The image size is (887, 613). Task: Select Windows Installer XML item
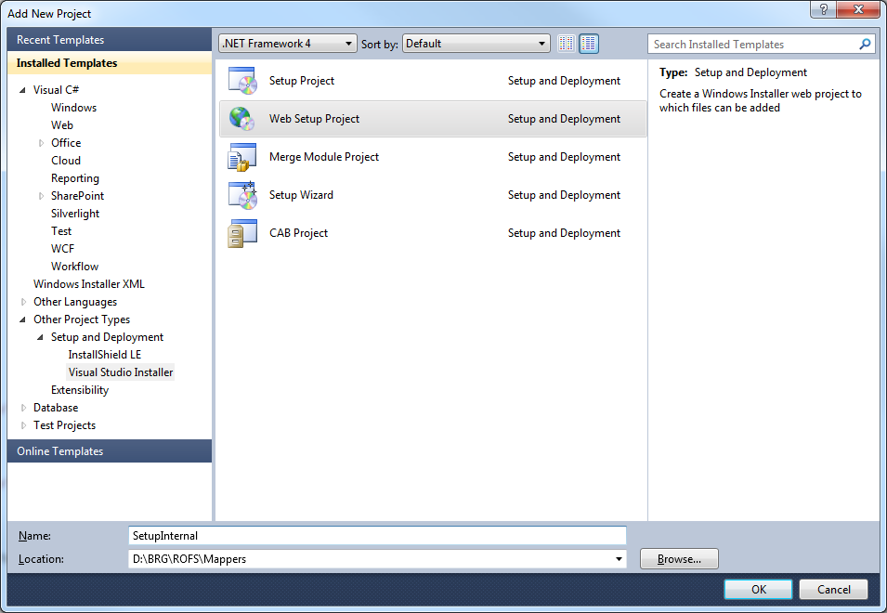(89, 284)
